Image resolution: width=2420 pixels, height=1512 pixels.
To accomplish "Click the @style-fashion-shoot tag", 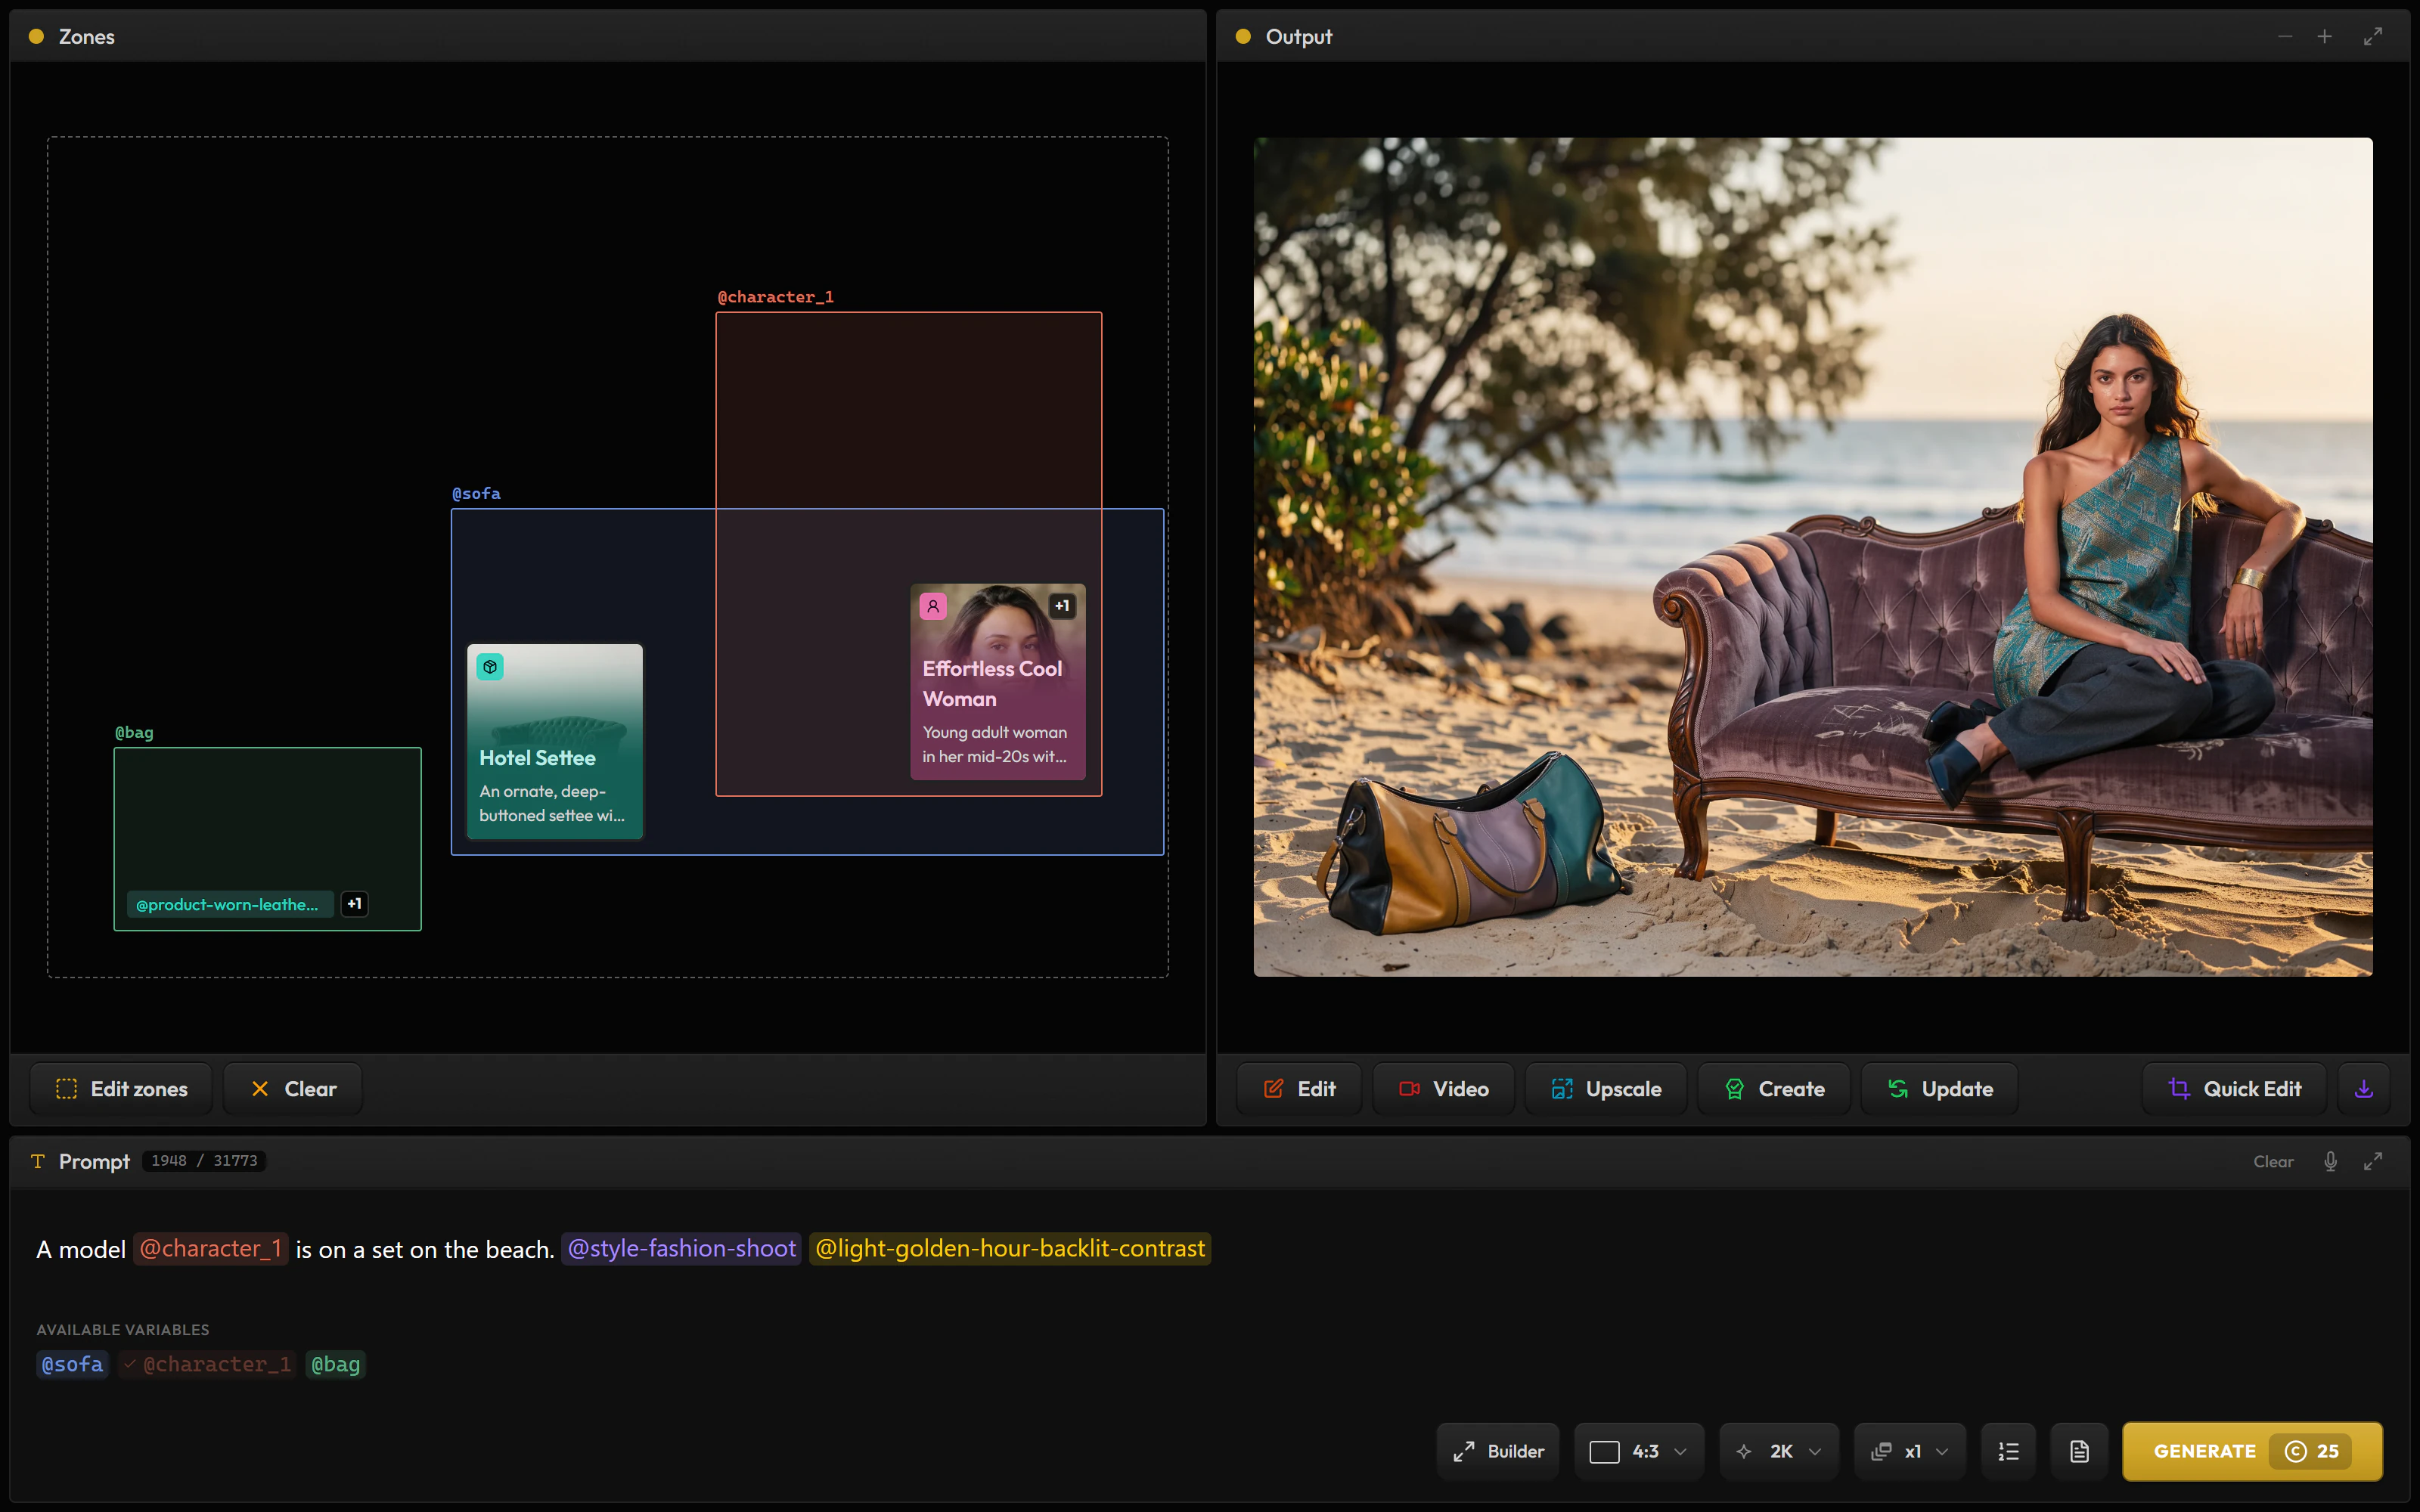I will pos(682,1248).
